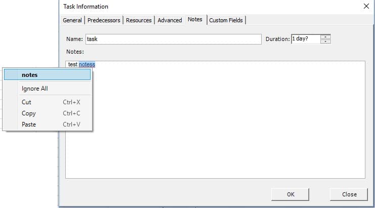This screenshot has height=208, width=375.
Task: Click into the Duration field
Action: (x=306, y=39)
